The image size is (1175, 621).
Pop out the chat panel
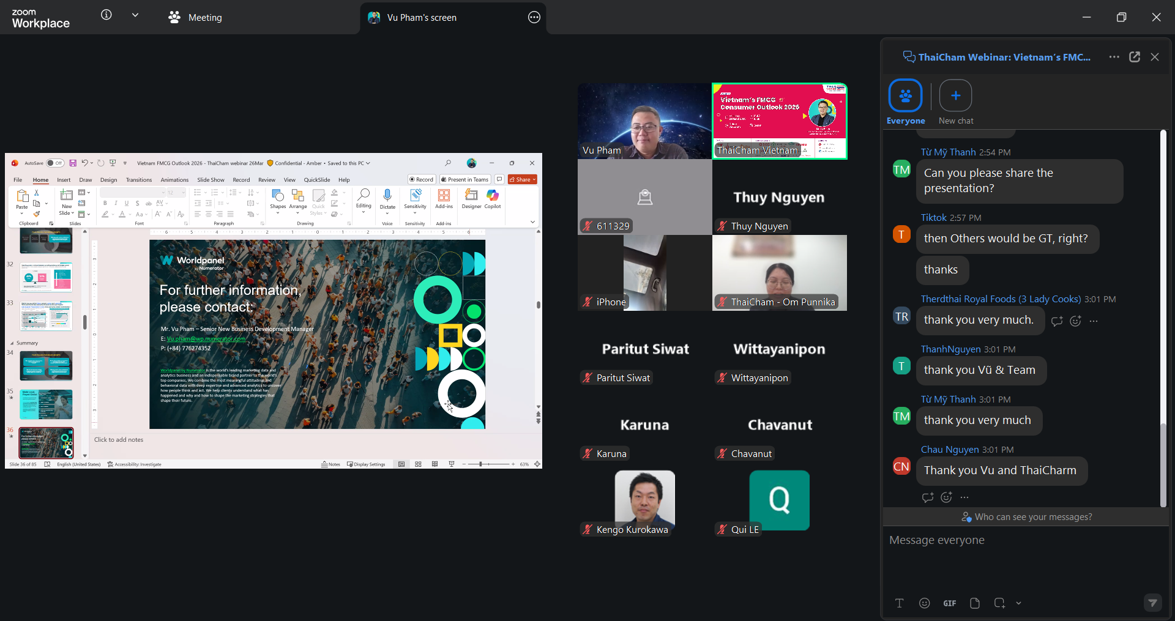click(x=1134, y=57)
